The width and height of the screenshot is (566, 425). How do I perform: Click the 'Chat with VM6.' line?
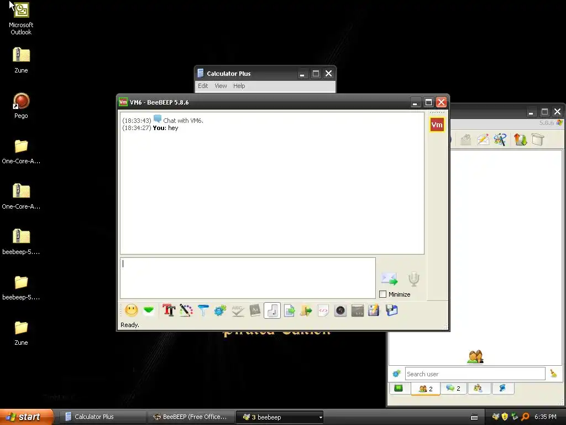pos(183,120)
